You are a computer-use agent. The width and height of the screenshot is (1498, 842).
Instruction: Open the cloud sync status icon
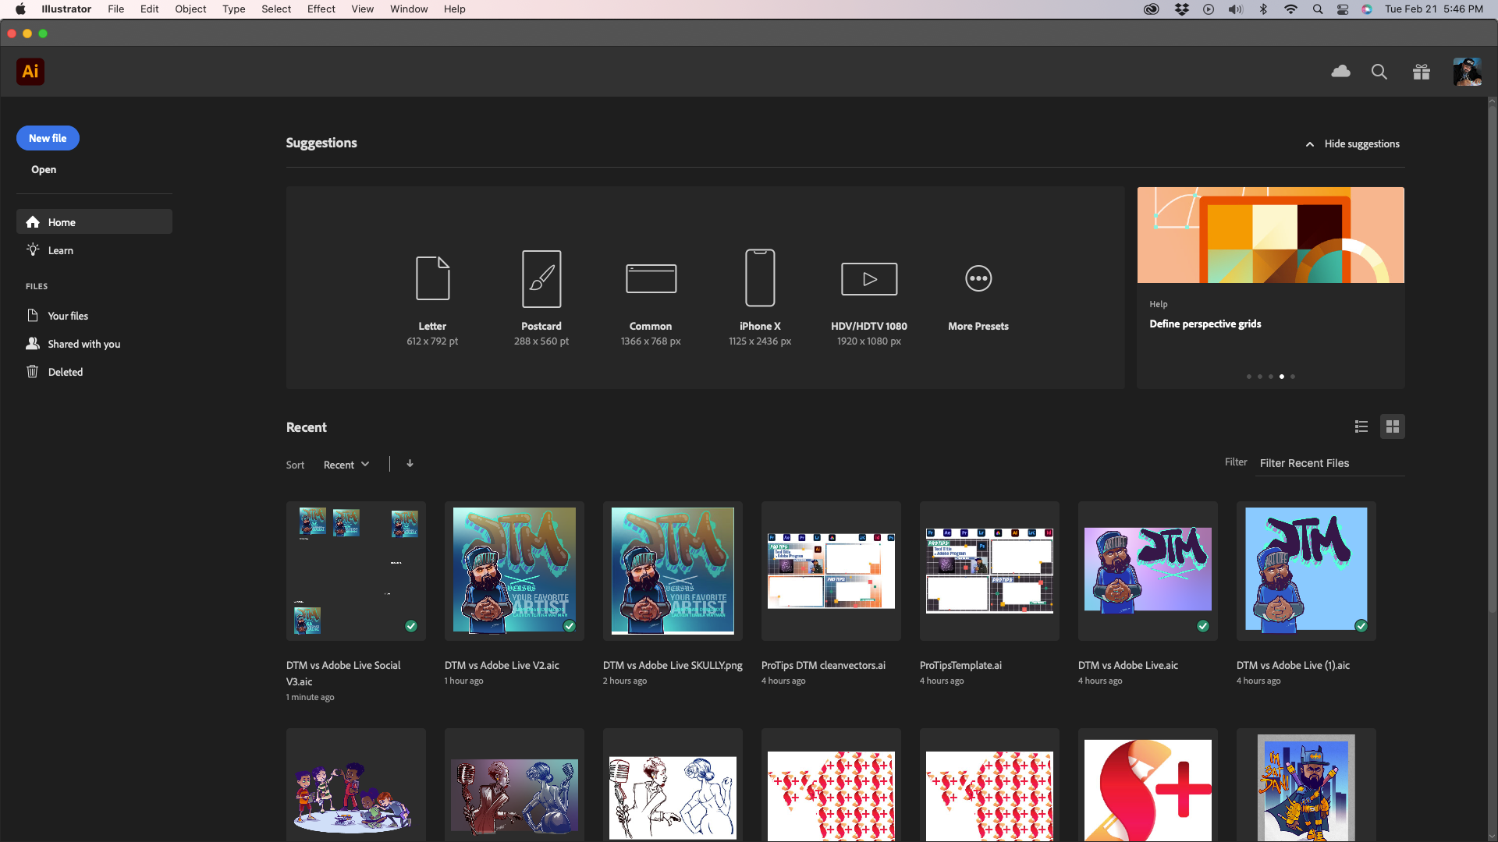pos(1340,72)
